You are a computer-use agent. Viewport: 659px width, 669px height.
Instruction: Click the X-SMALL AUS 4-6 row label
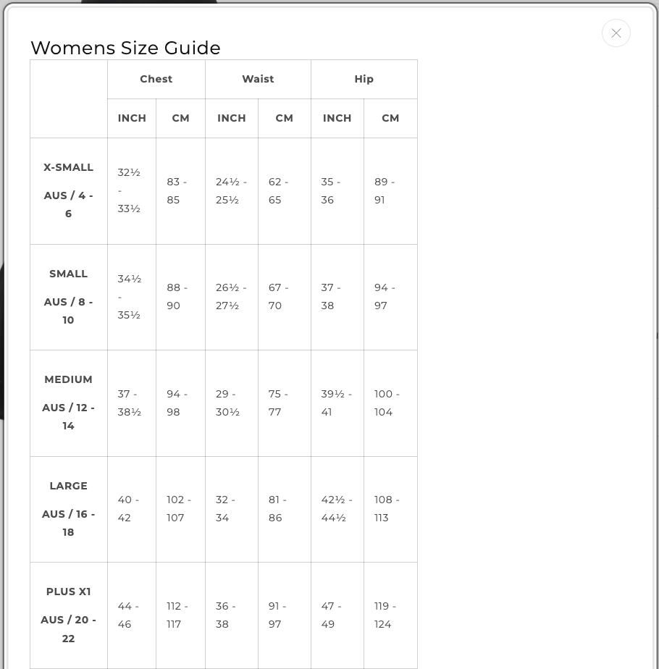click(x=68, y=190)
